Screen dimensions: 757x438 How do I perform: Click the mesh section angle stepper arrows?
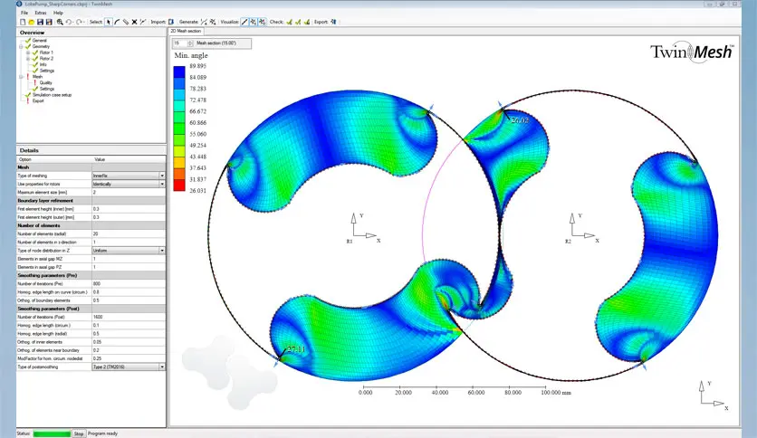[x=190, y=43]
